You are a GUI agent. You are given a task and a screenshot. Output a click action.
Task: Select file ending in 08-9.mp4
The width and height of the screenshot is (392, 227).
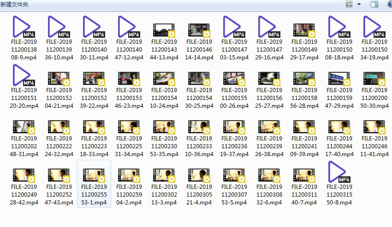tap(24, 27)
